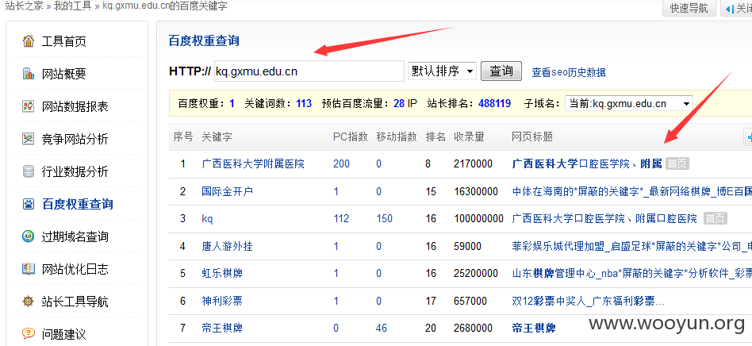The width and height of the screenshot is (752, 346).
Task: Open the 查看seo历史数据 link
Action: pyautogui.click(x=568, y=72)
